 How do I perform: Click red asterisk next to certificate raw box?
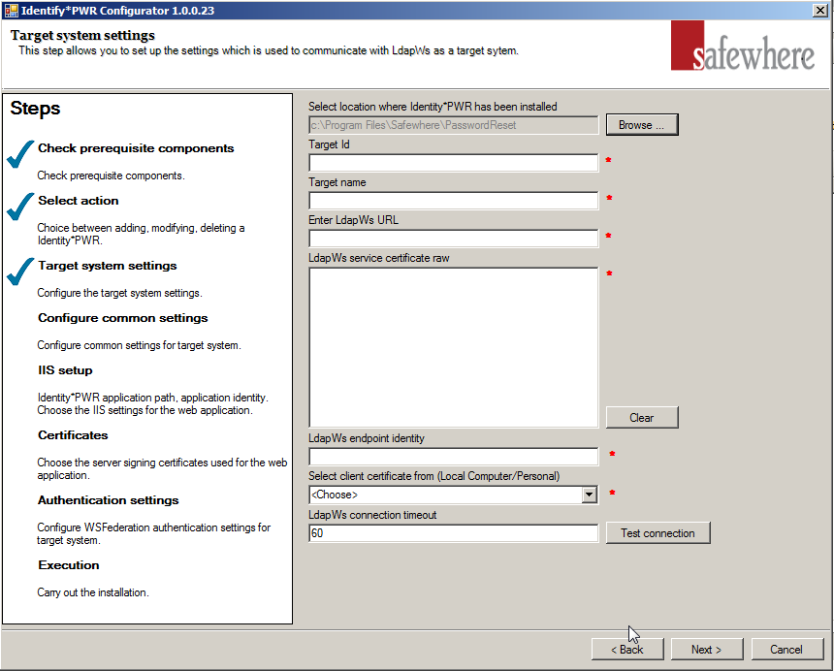(x=610, y=272)
